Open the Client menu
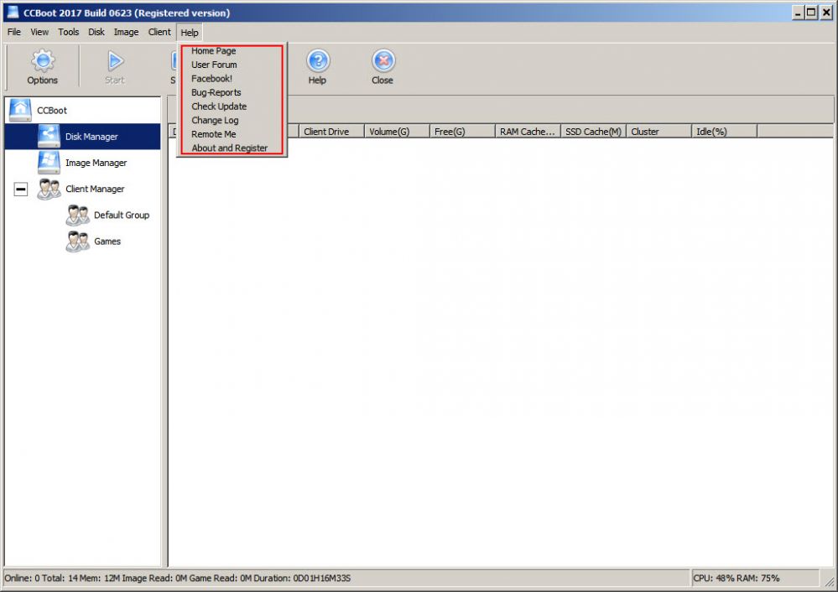 (159, 32)
